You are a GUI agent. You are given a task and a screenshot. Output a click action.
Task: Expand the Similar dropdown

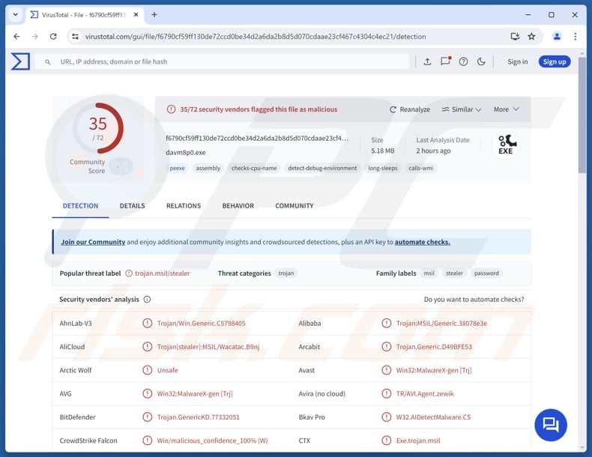462,109
